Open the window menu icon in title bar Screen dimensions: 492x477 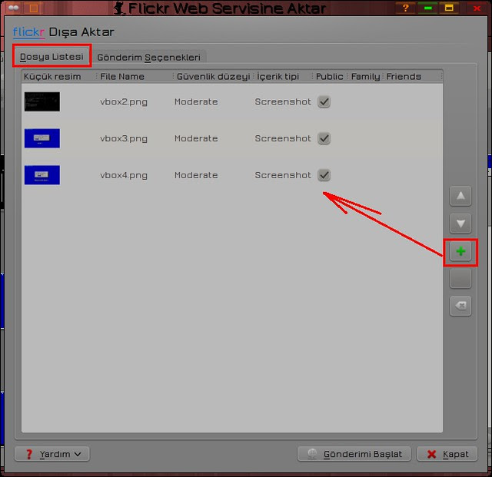click(x=13, y=8)
